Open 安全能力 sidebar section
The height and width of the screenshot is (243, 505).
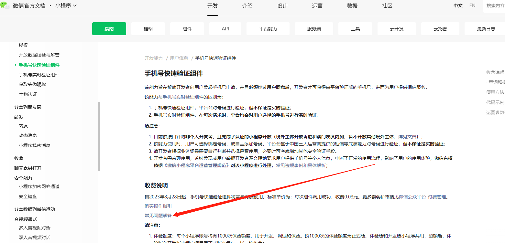click(x=23, y=178)
